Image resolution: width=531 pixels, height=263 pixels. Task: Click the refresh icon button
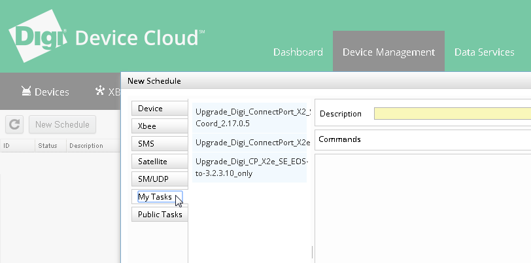point(14,124)
